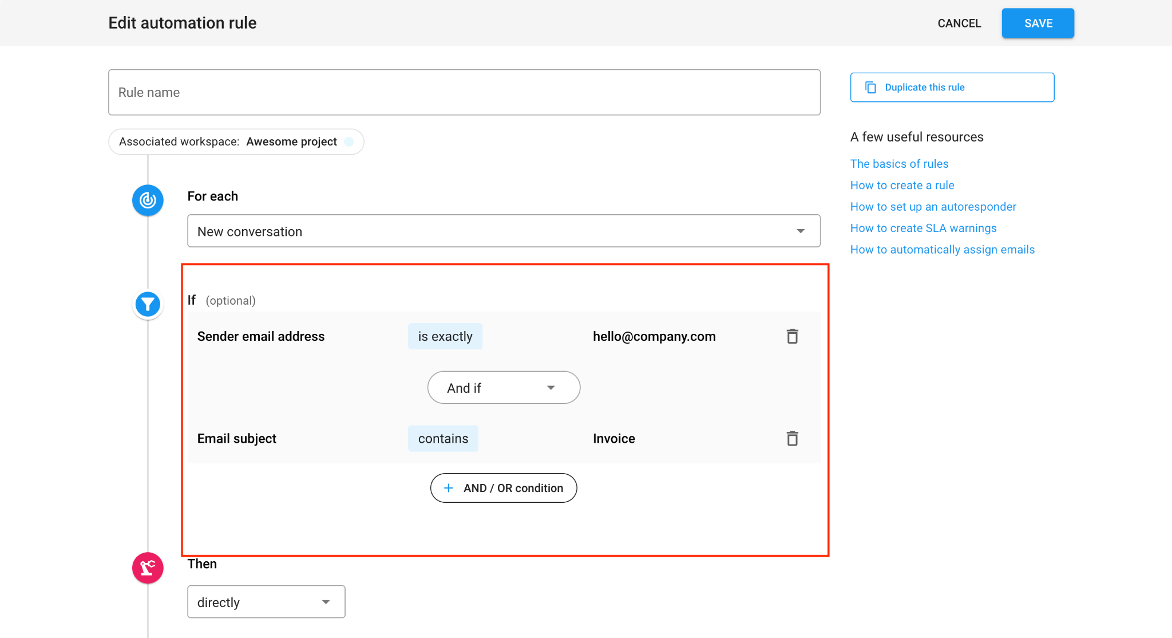
Task: Click the blue trigger circle icon beside For each
Action: 148,200
